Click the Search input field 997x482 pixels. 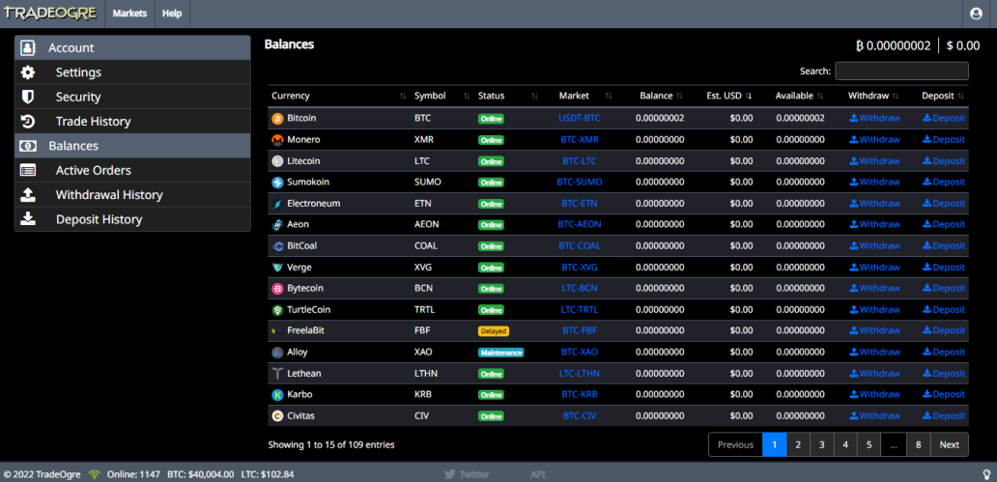point(901,71)
